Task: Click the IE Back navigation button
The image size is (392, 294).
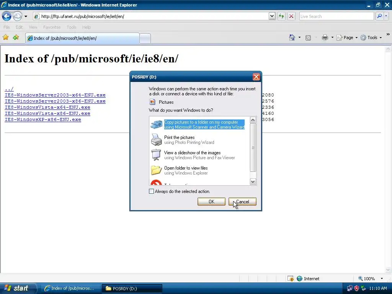Action: click(7, 16)
